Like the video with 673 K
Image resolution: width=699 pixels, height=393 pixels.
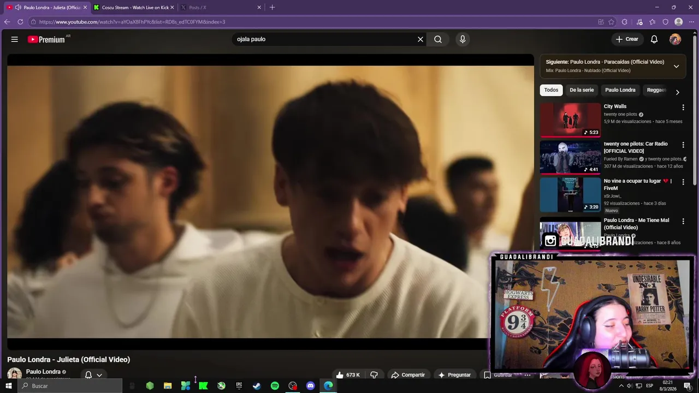348,375
